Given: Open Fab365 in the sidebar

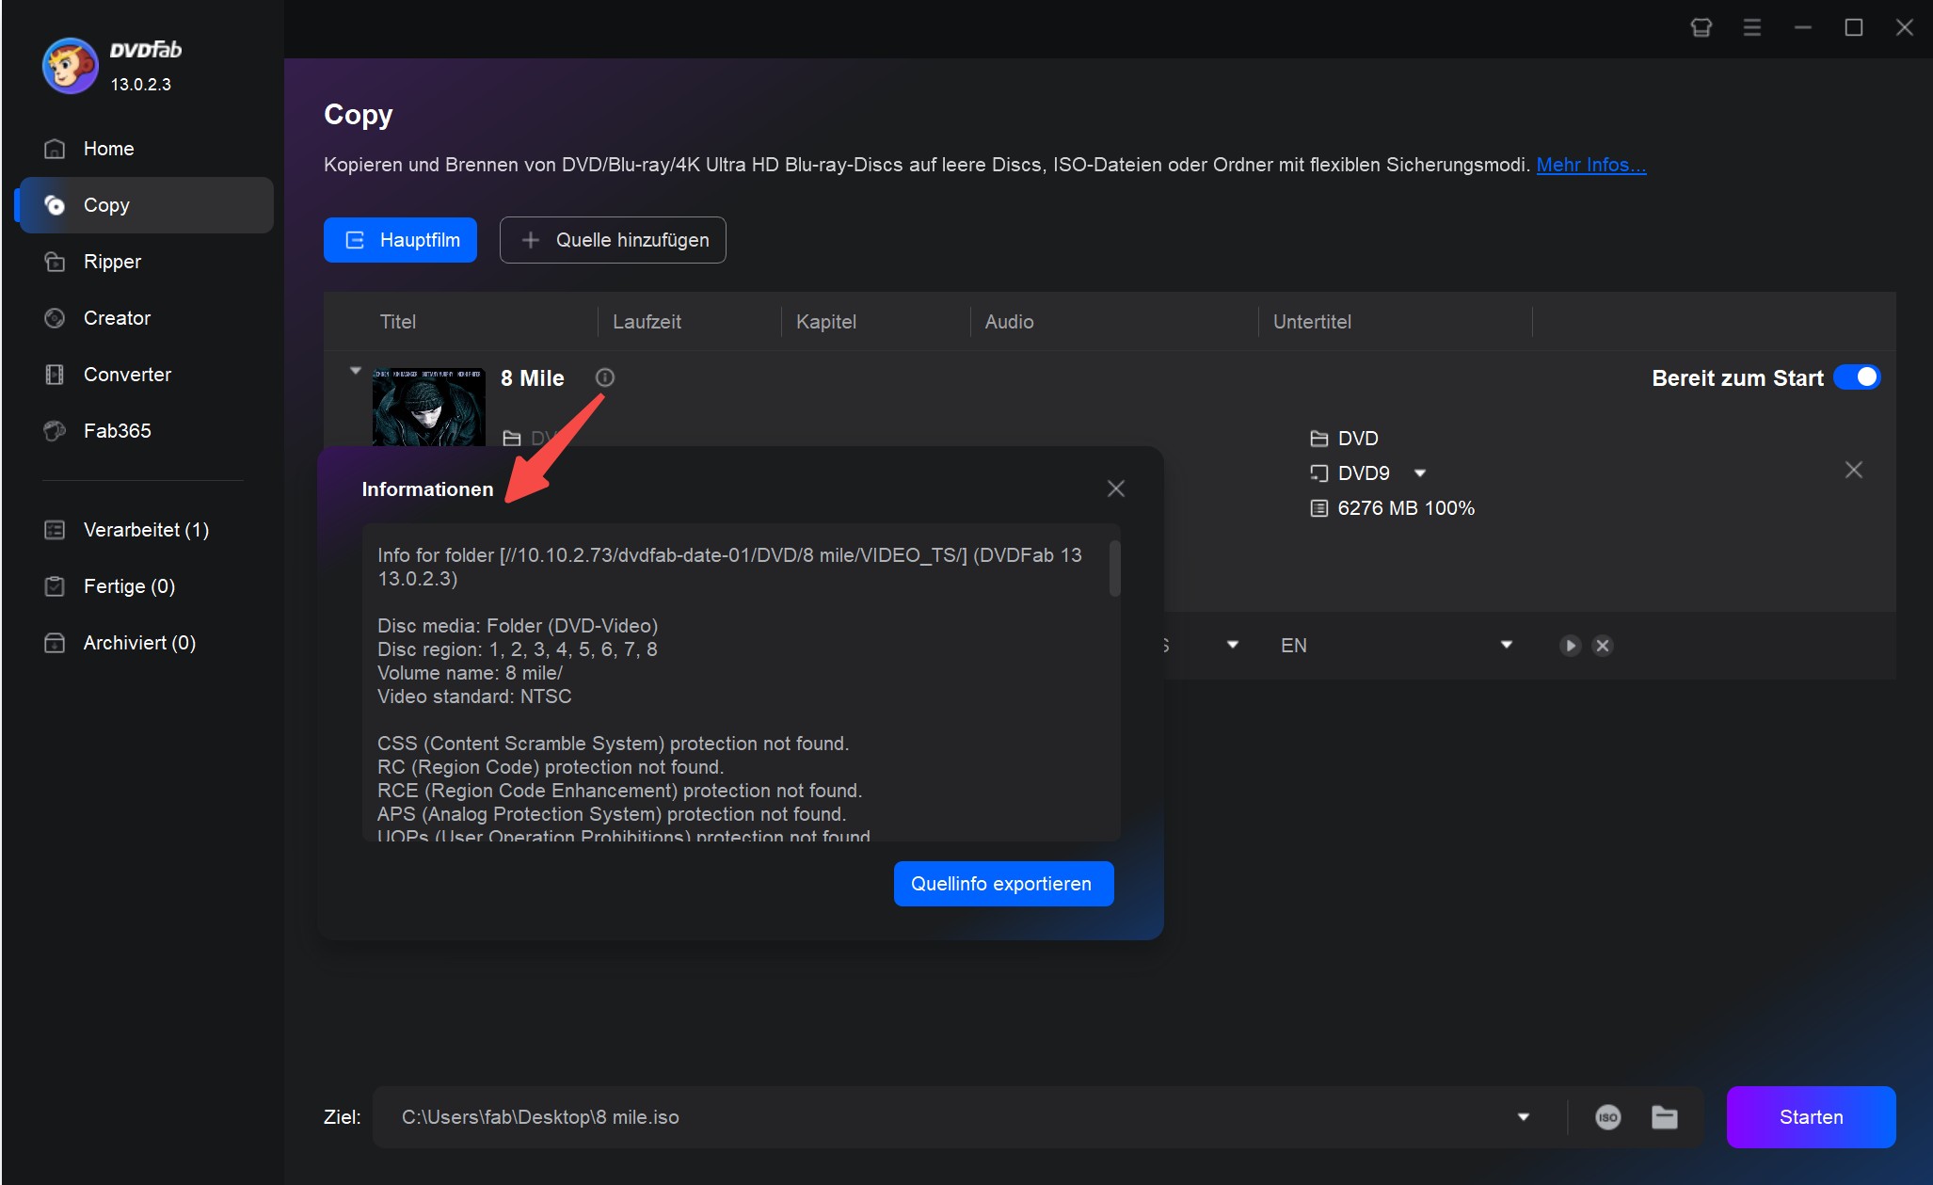Looking at the screenshot, I should 117,431.
